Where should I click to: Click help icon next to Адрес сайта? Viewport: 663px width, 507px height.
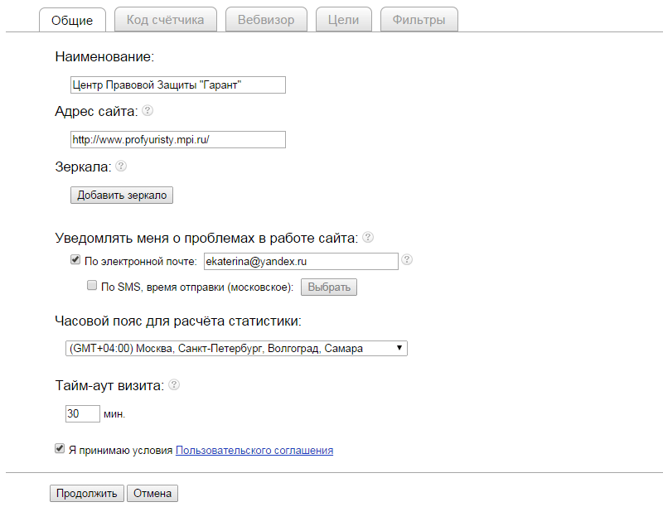148,110
